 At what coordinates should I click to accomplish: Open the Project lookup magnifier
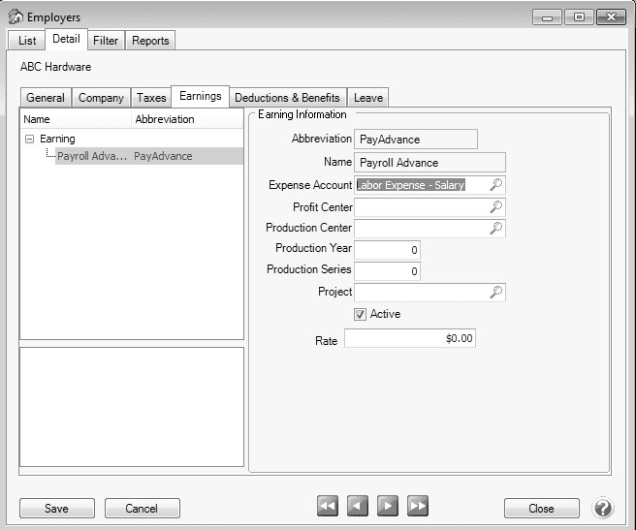click(495, 292)
